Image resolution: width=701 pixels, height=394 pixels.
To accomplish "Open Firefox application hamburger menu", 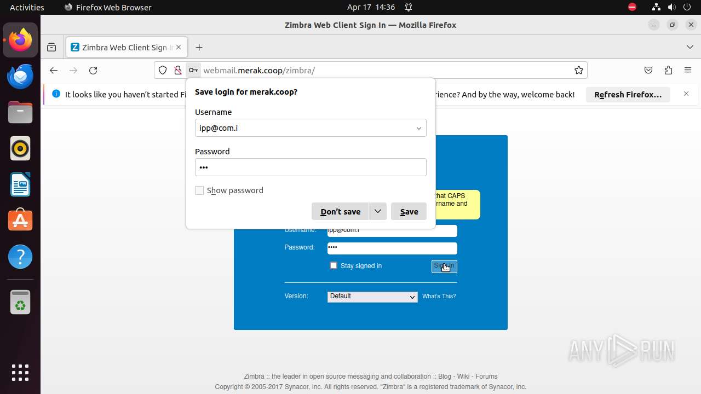I will [x=688, y=70].
